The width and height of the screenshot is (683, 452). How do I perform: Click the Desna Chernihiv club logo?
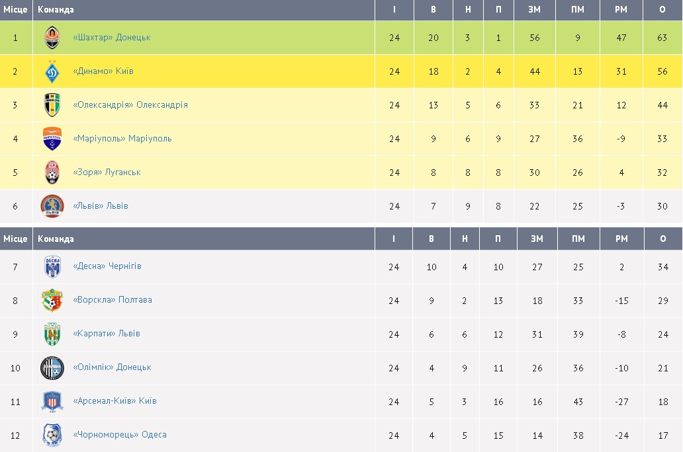(x=52, y=267)
